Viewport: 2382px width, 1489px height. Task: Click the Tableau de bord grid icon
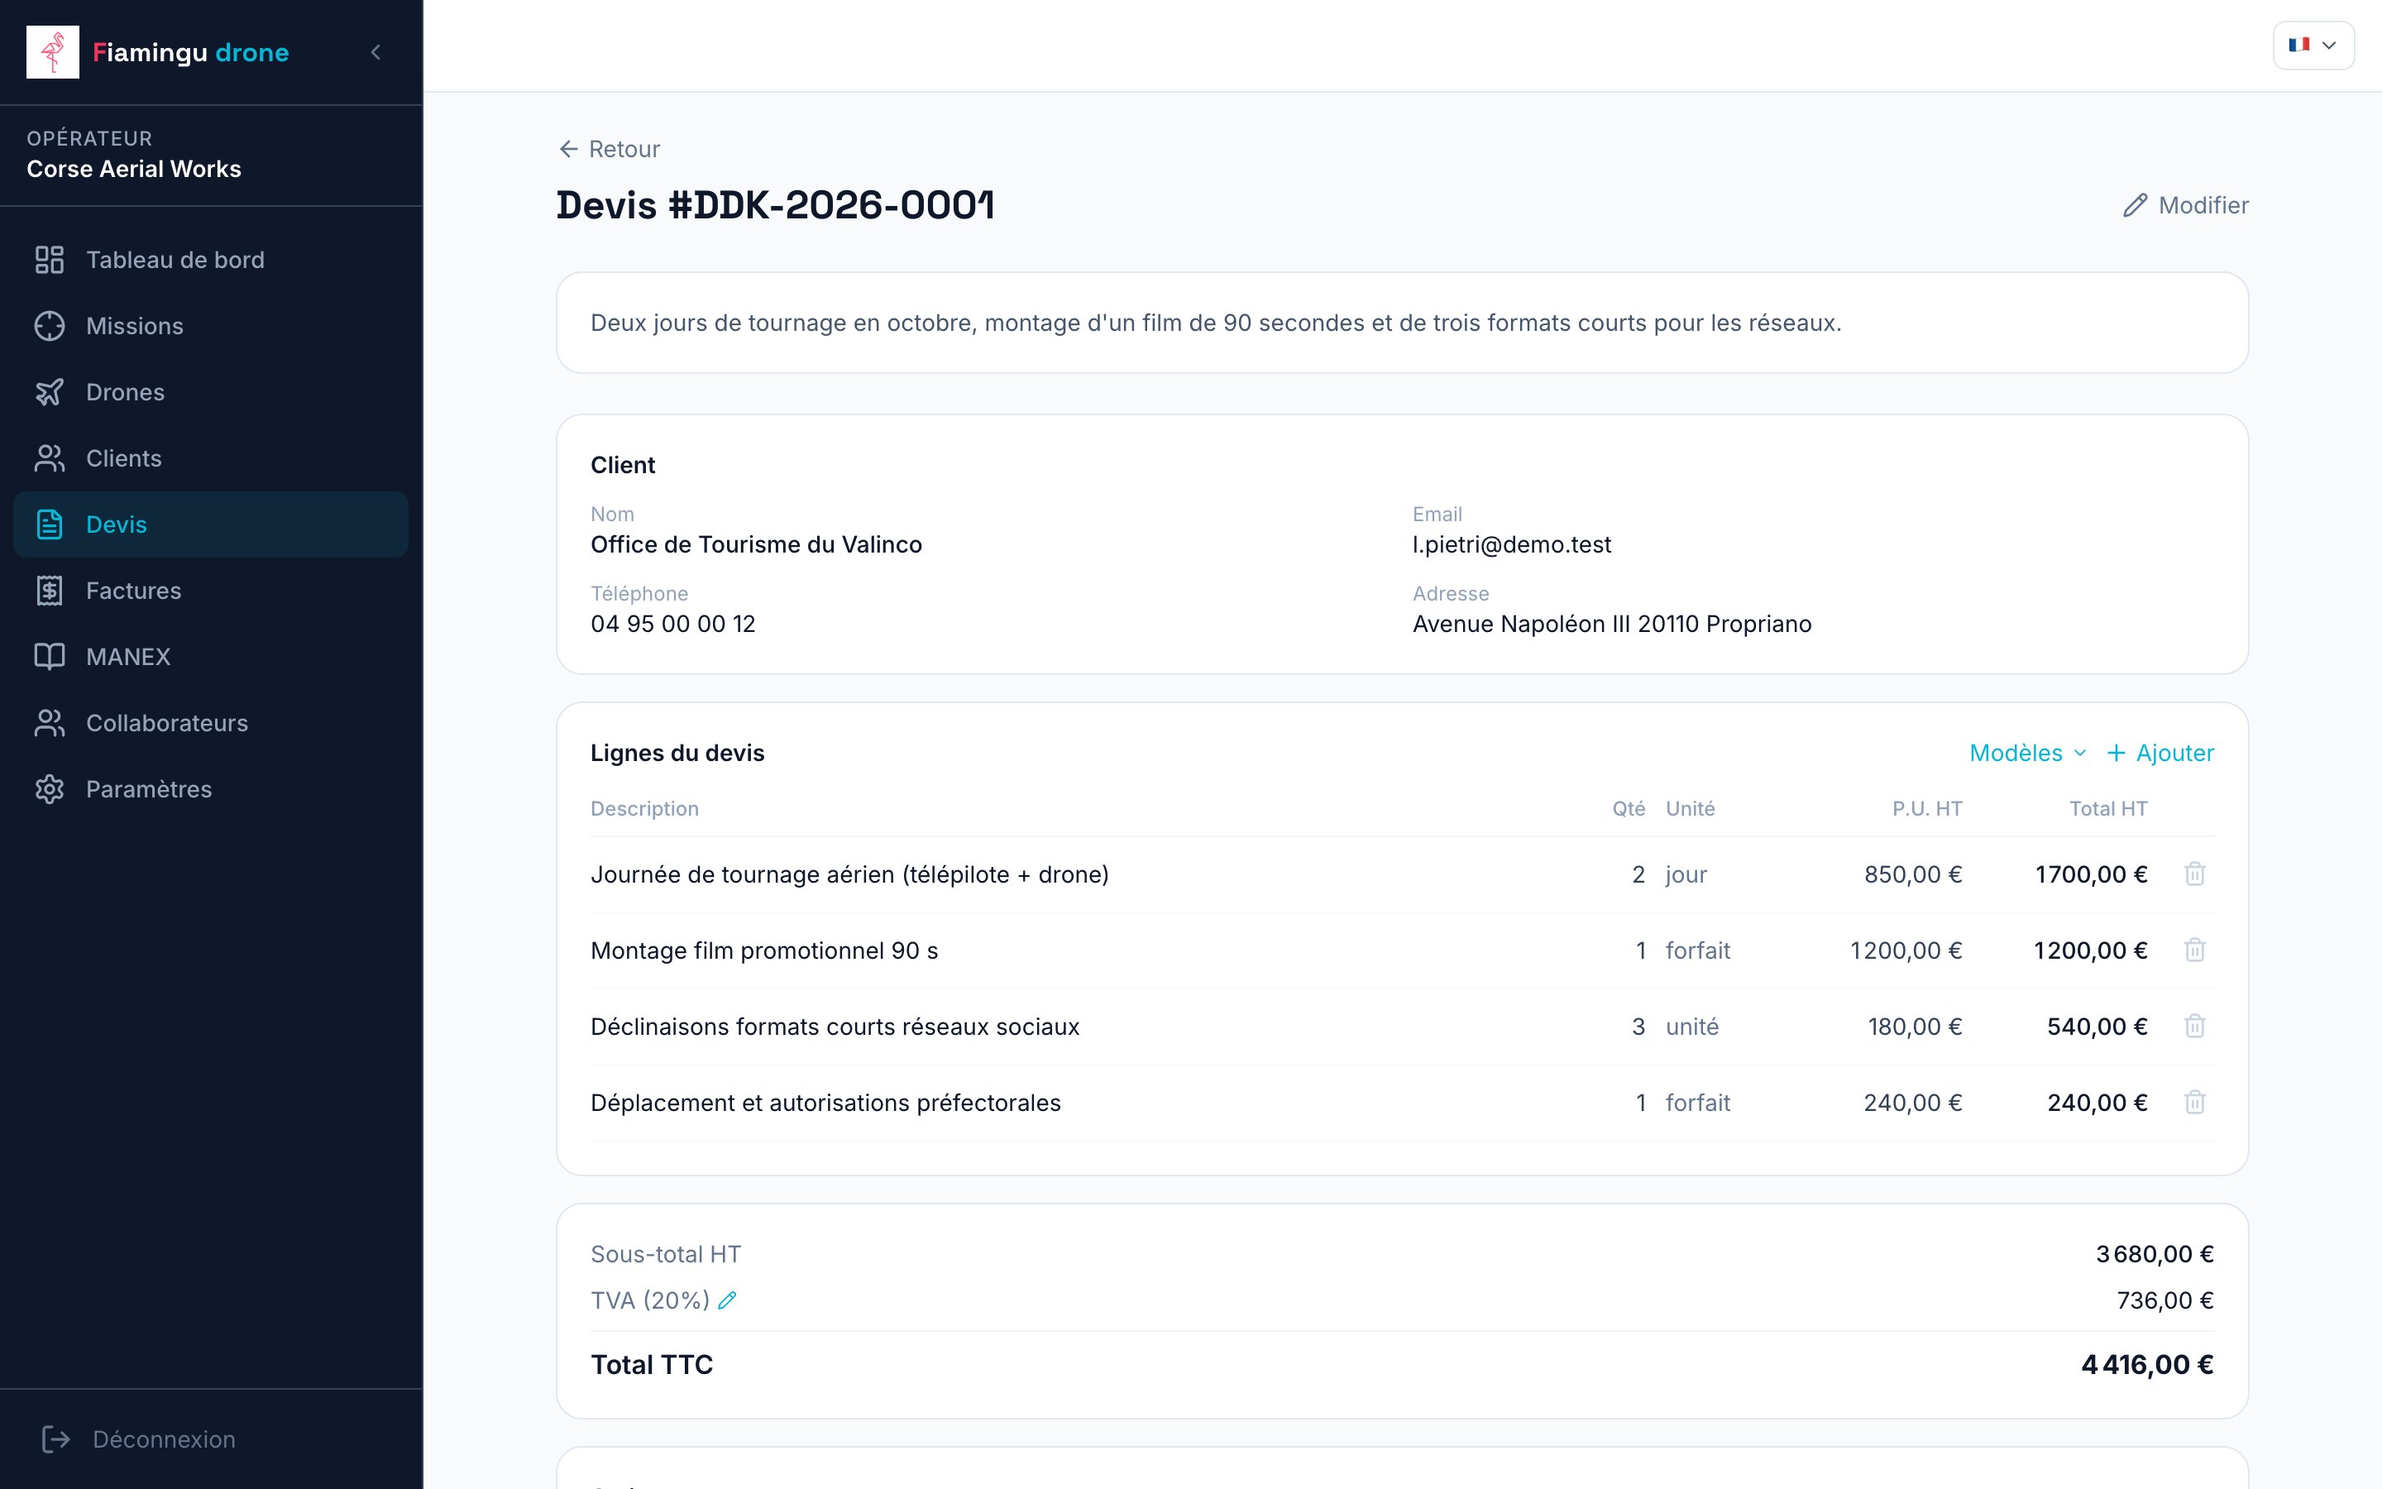[x=50, y=260]
